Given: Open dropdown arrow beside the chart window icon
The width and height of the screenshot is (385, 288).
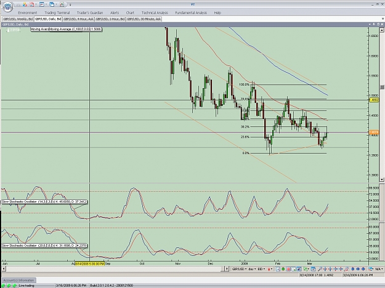Looking at the screenshot, I should (46, 4).
